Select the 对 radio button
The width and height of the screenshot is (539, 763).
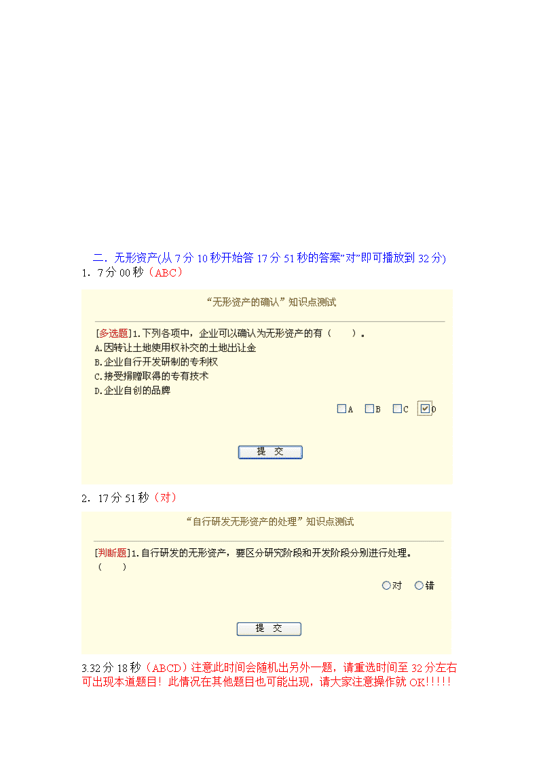[x=386, y=586]
